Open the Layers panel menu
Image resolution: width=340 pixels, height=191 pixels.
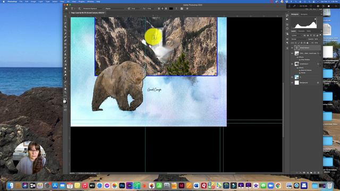tap(321, 31)
